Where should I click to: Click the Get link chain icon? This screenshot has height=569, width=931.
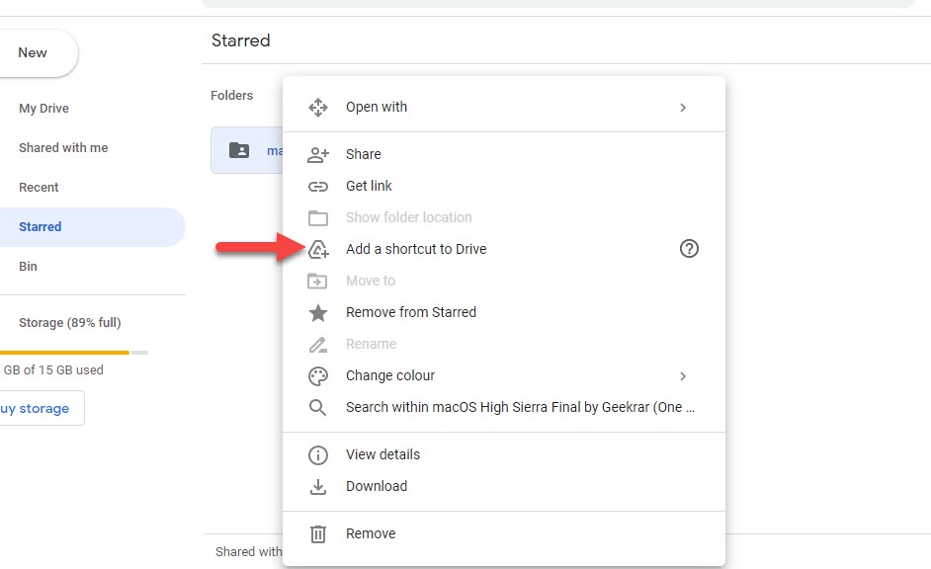317,186
